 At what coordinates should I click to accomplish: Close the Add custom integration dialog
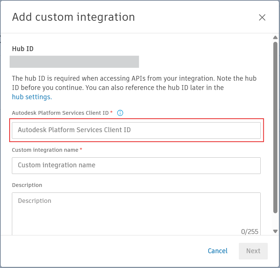click(262, 17)
